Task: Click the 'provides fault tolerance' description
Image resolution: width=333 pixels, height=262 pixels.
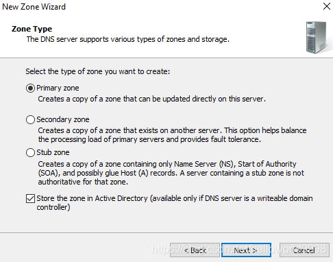Action: pyautogui.click(x=172, y=135)
